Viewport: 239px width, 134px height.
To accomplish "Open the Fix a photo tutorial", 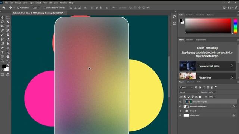I will pyautogui.click(x=208, y=76).
